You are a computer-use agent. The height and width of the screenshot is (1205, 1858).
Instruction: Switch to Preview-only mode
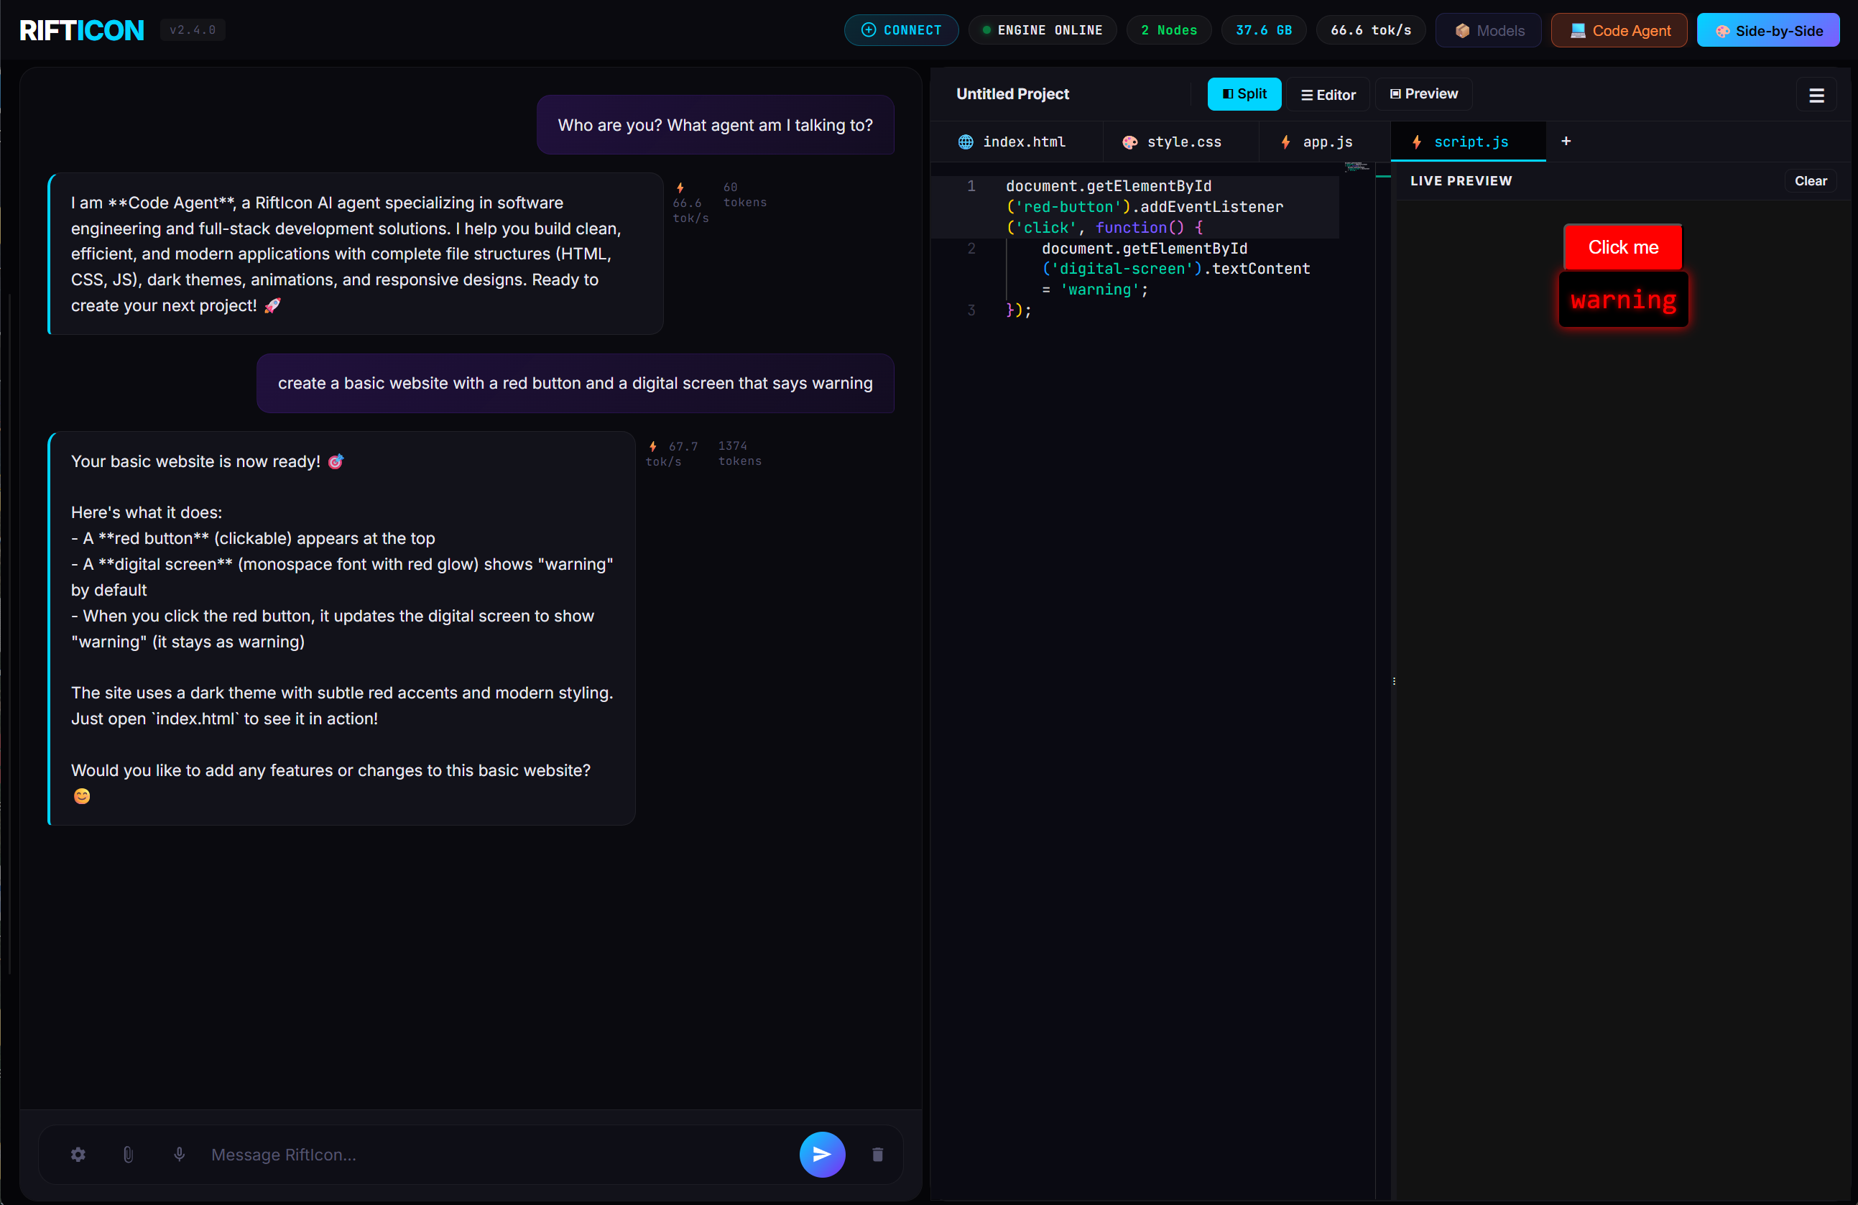coord(1423,93)
